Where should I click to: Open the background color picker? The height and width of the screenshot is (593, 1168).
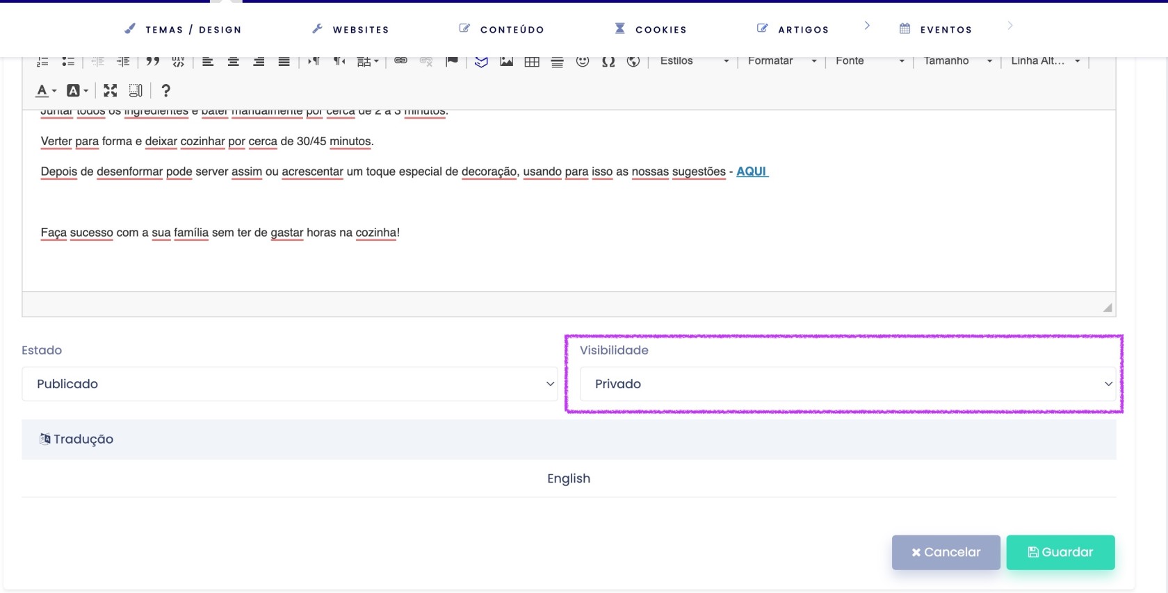click(77, 90)
